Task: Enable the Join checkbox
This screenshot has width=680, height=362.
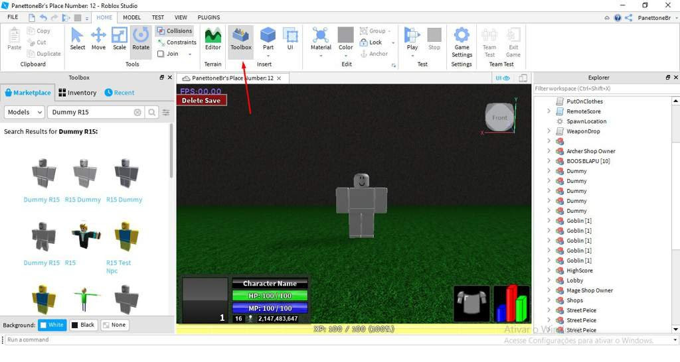Action: coord(161,54)
